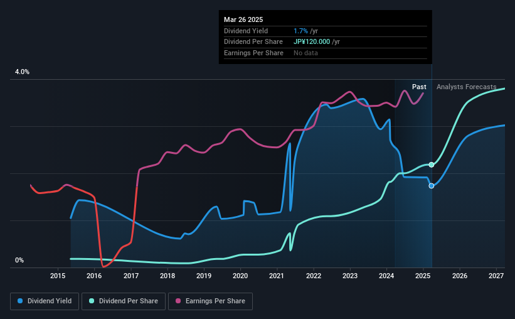Screen dimensions: 515x319
Task: Click the 2027 x-axis label
Action: (x=496, y=276)
